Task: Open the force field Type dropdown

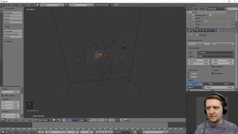Action: pos(216,52)
